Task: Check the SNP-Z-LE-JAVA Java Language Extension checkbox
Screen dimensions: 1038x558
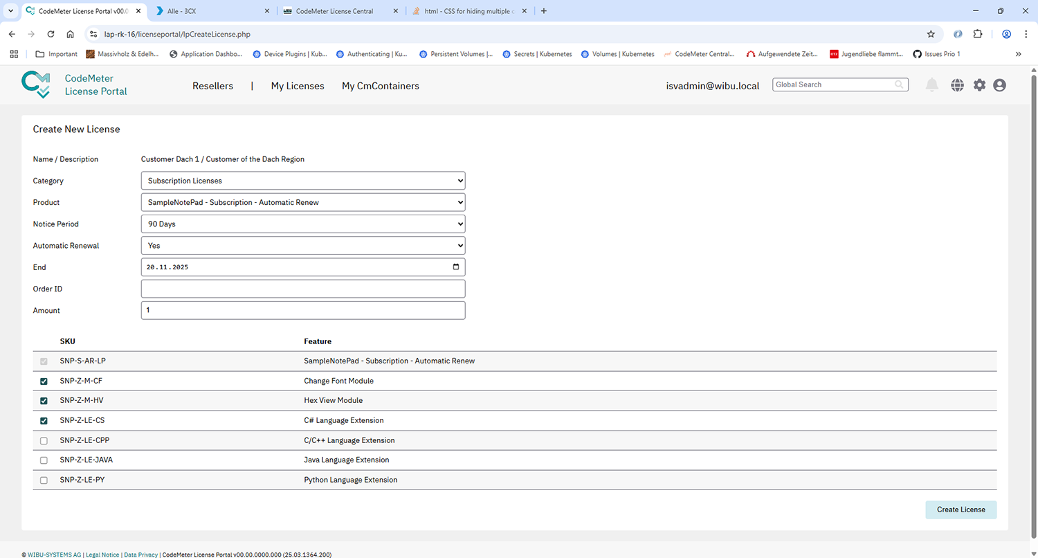Action: tap(44, 460)
